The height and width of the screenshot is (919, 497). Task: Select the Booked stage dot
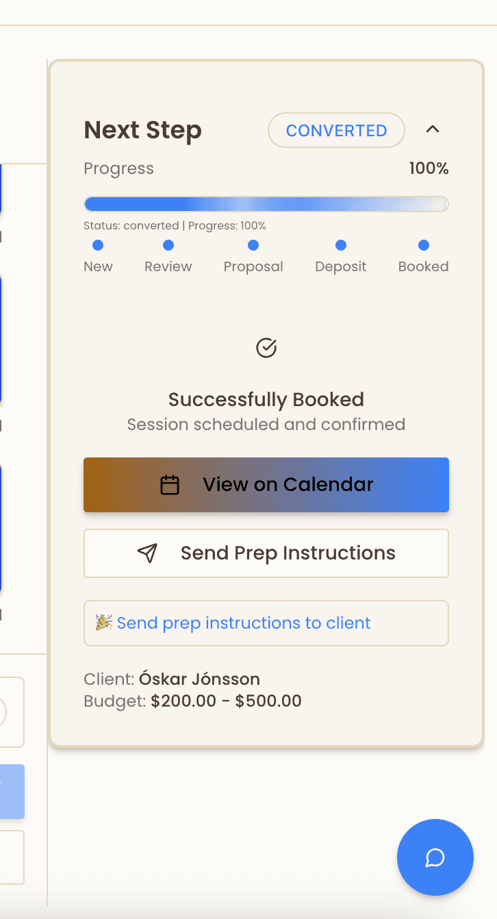coord(424,245)
